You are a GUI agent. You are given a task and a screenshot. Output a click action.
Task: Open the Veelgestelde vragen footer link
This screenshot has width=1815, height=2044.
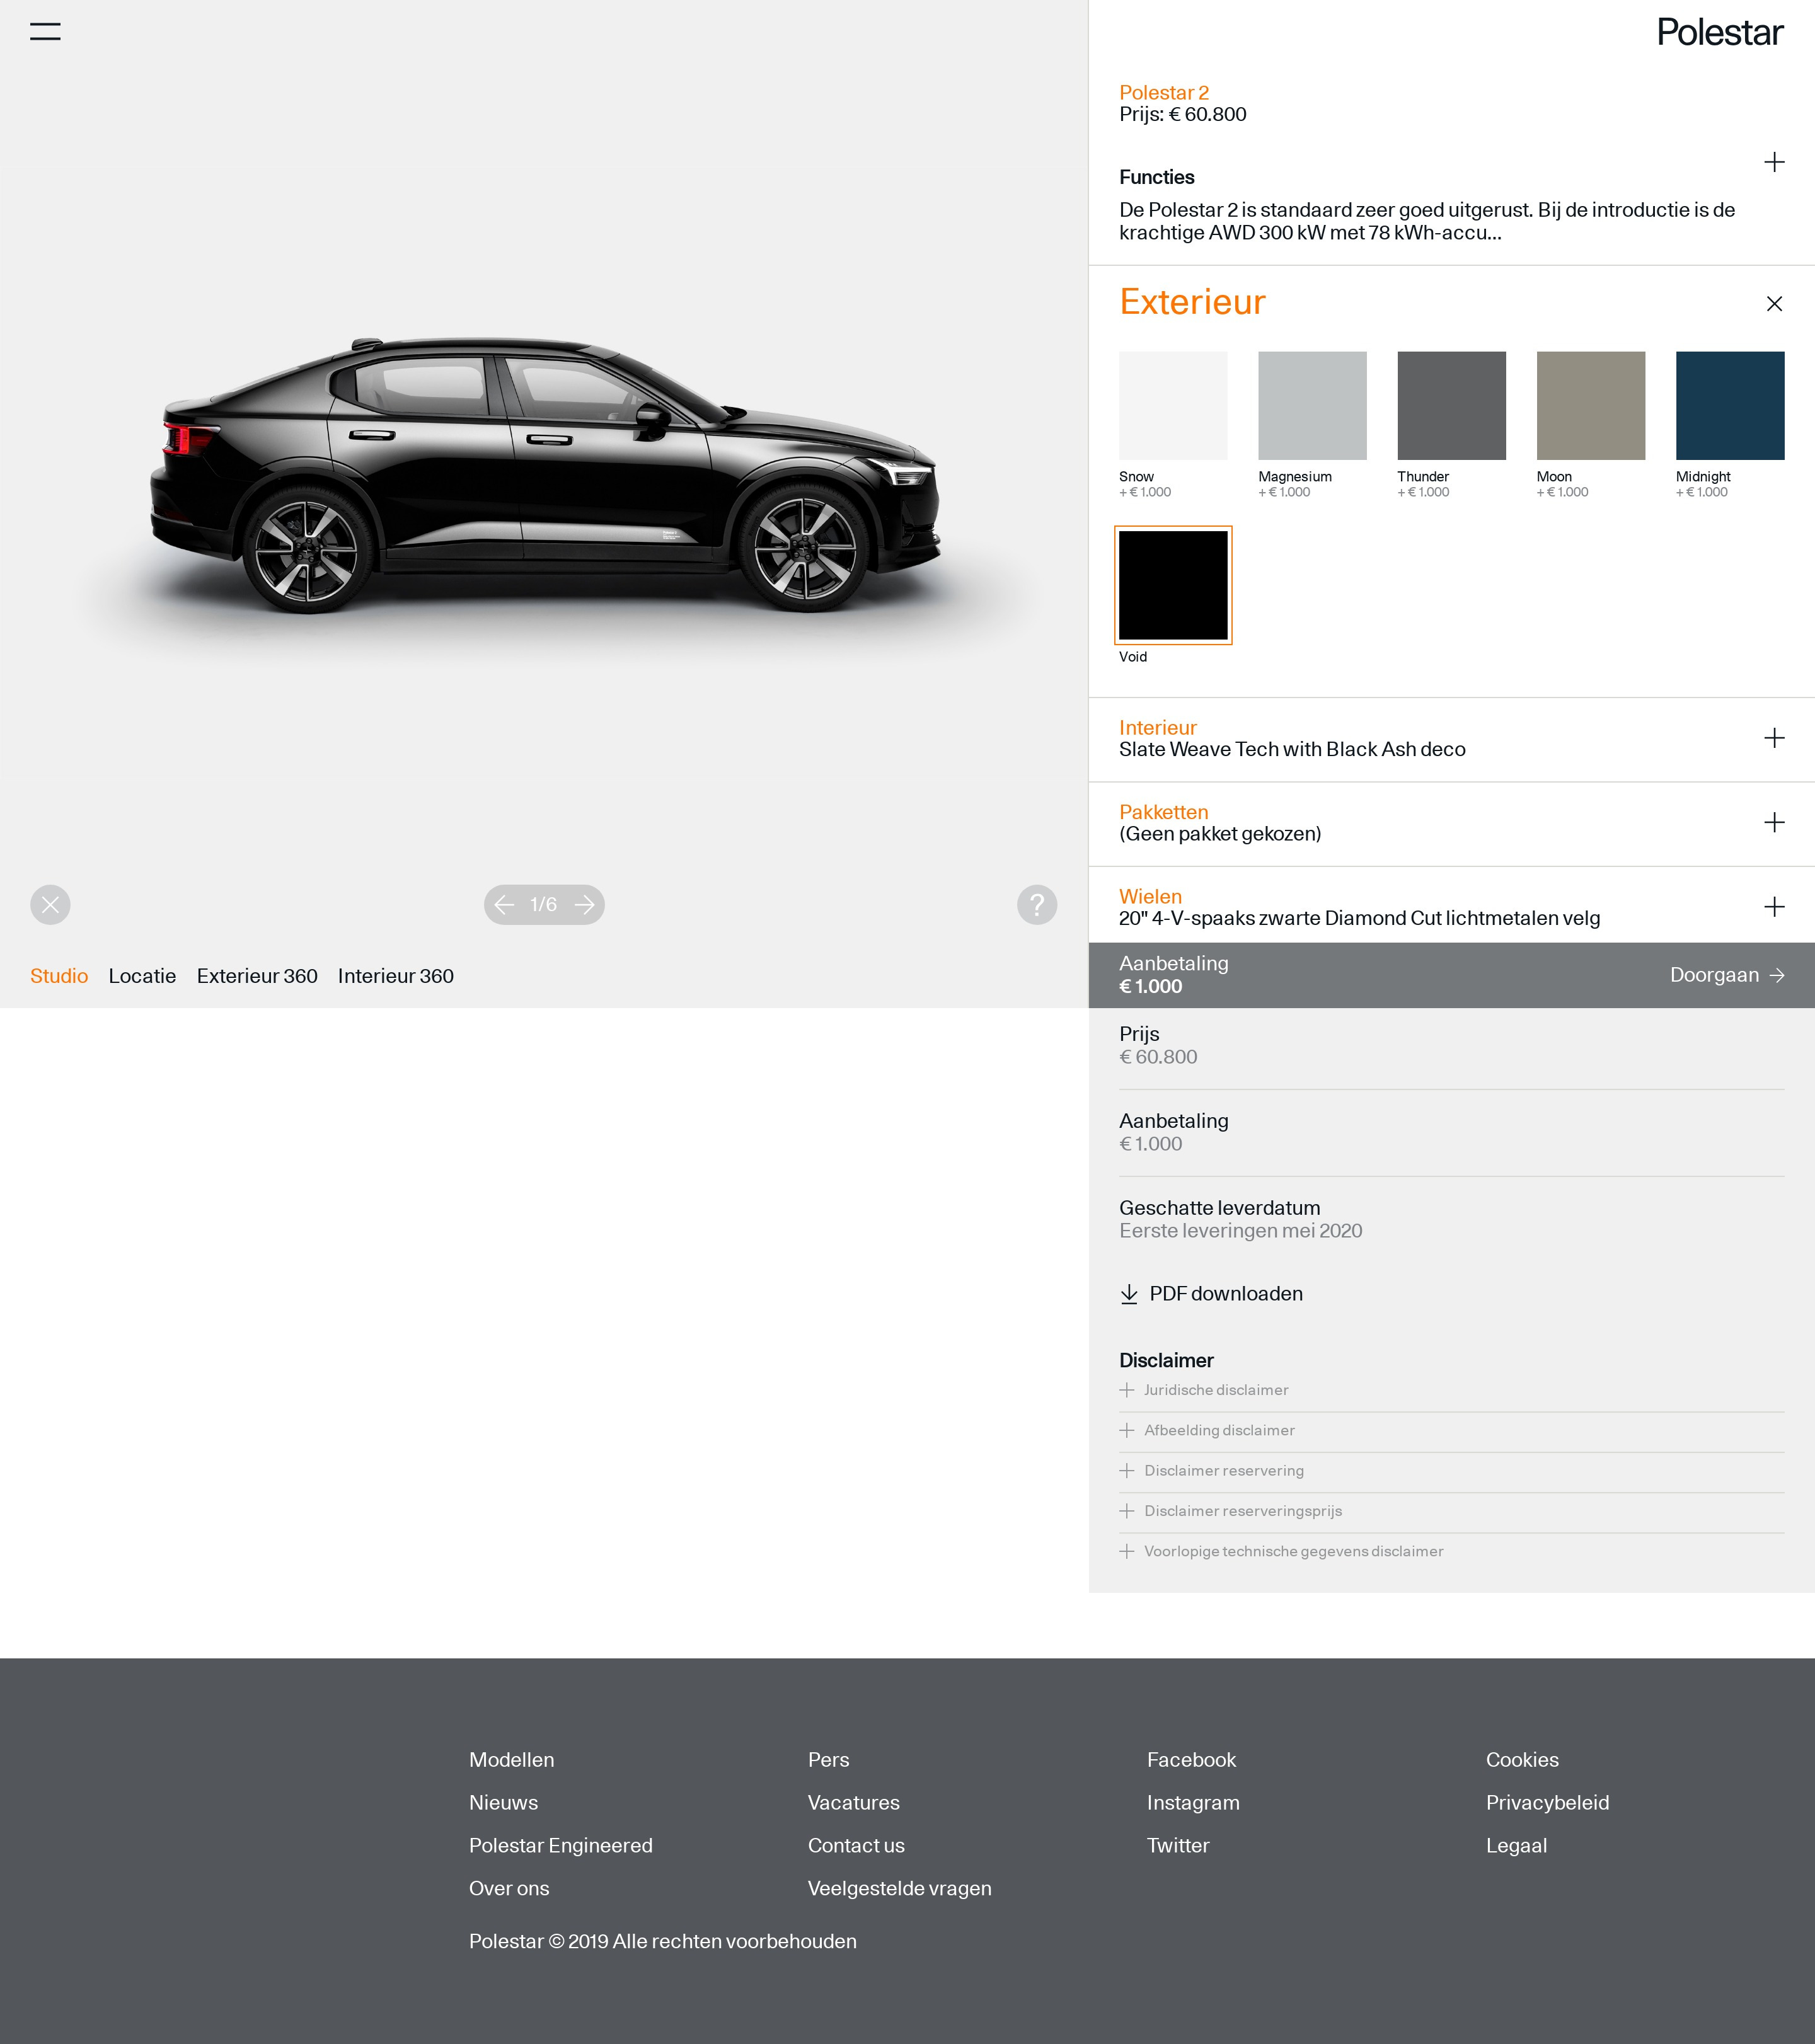(x=899, y=1887)
